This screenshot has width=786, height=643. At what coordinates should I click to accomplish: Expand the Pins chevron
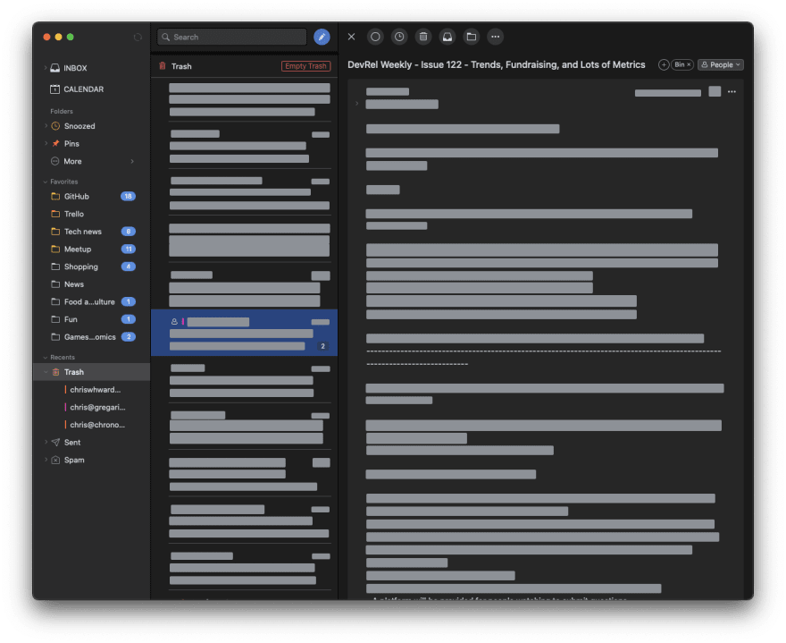point(46,143)
